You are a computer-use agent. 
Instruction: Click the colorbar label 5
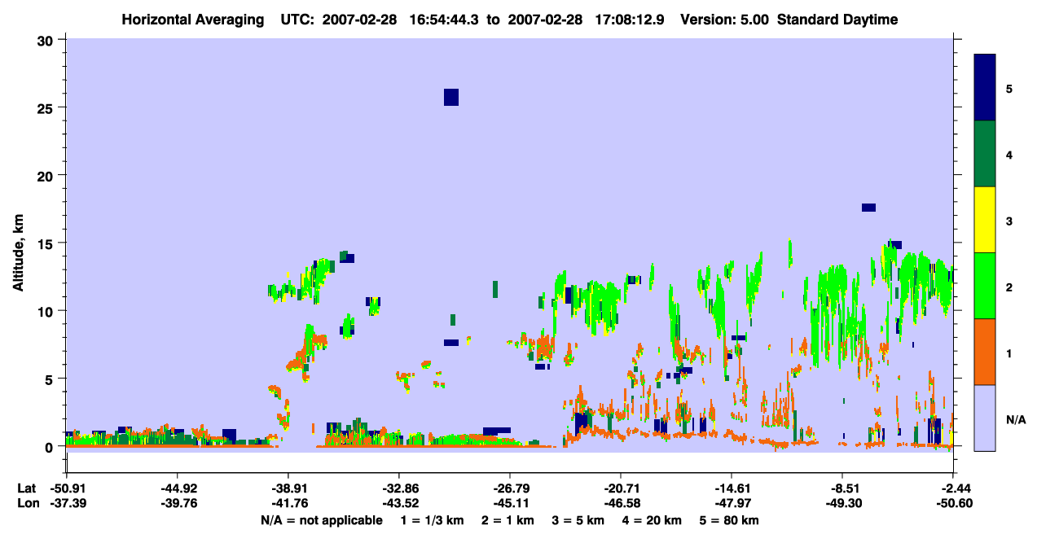[x=1010, y=88]
